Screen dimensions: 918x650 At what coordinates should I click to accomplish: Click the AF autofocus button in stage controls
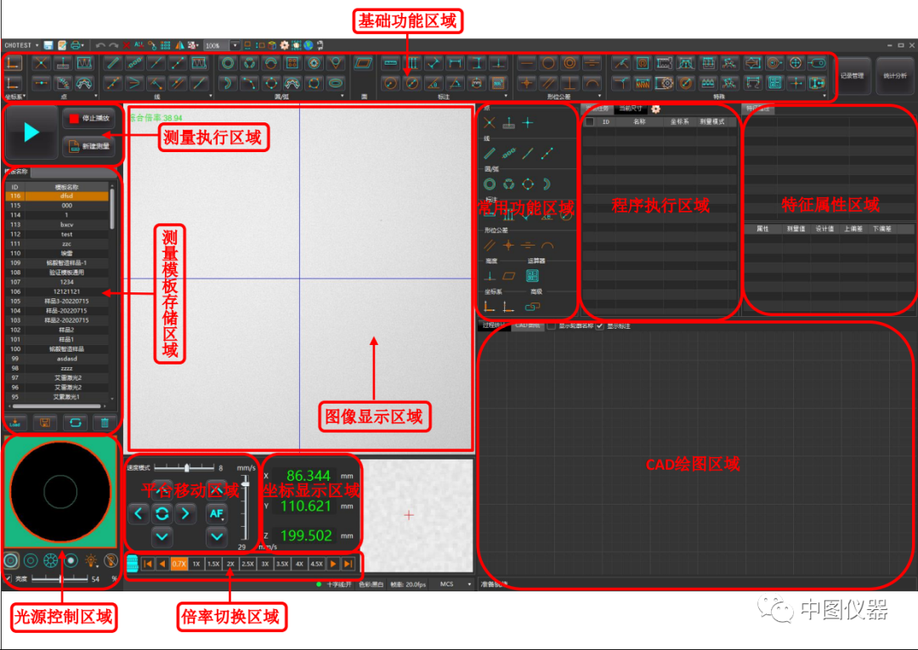[215, 514]
